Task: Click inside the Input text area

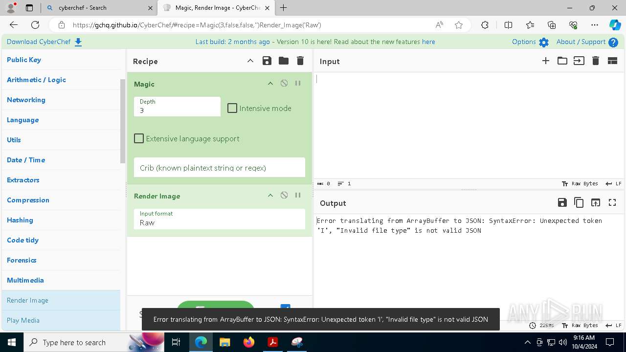Action: 469,126
